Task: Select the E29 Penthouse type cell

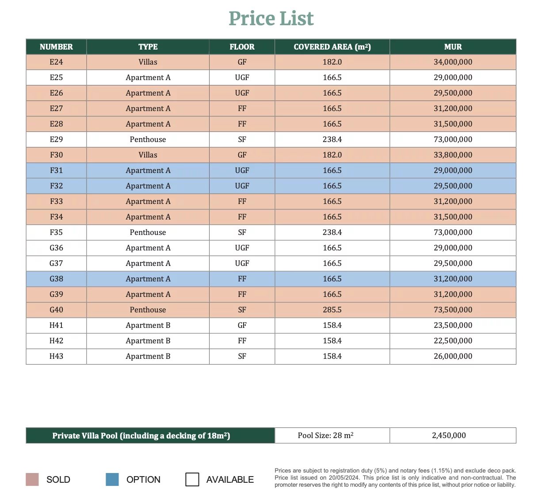Action: coord(148,139)
